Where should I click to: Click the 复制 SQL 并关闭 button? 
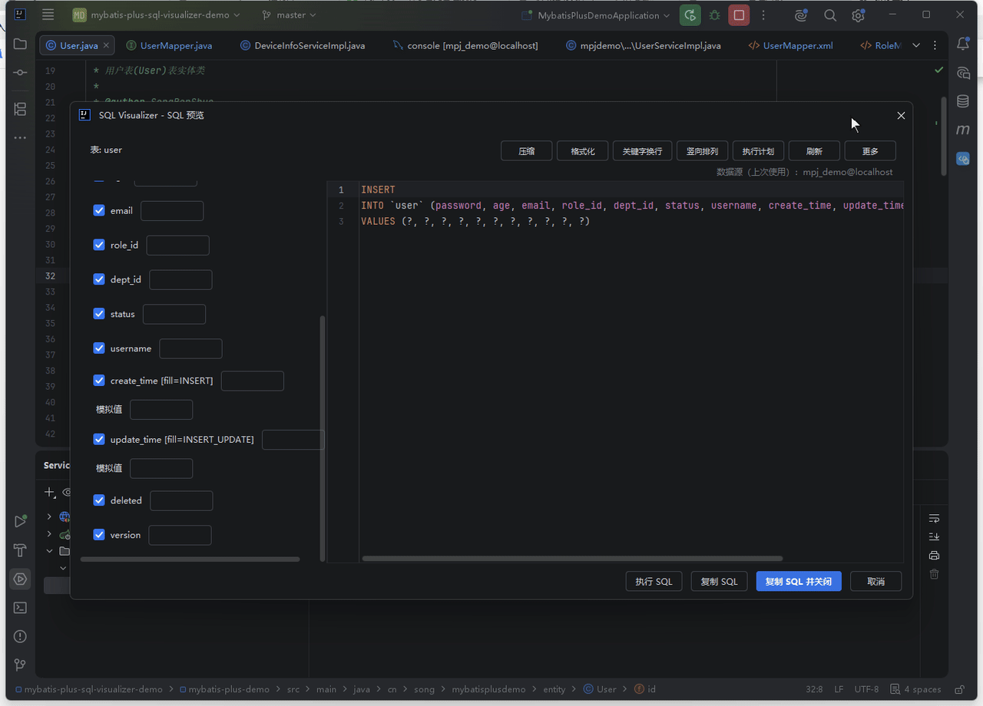tap(799, 582)
